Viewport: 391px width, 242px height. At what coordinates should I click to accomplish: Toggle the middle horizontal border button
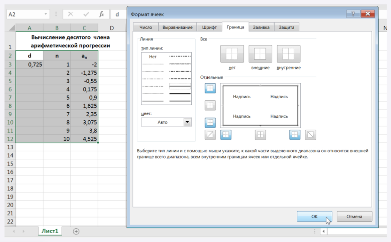tap(210, 105)
